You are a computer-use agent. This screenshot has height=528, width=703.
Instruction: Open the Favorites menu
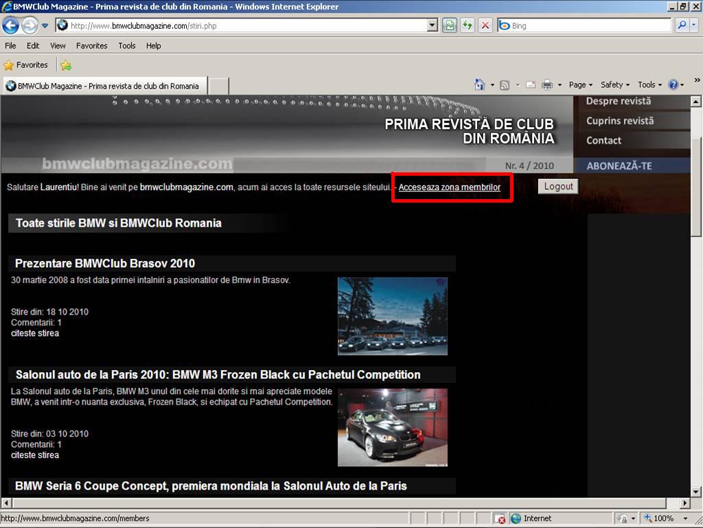pyautogui.click(x=91, y=46)
